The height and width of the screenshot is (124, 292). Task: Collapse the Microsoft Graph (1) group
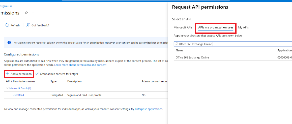[8, 88]
